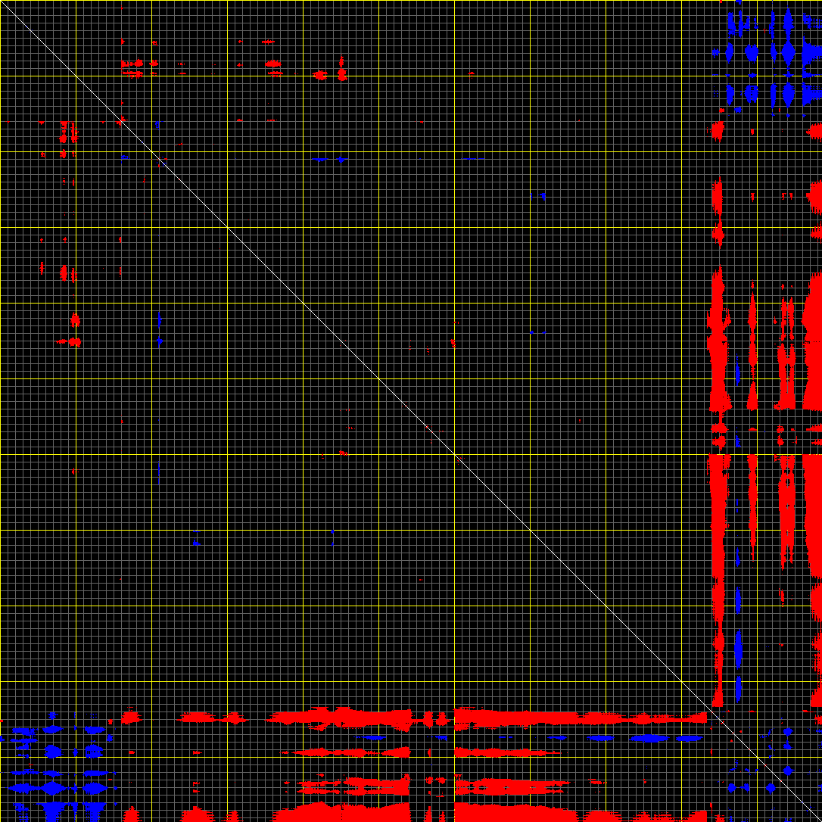Click the red blob at far right edge, upper area
822x822 pixels.
pyautogui.click(x=814, y=195)
